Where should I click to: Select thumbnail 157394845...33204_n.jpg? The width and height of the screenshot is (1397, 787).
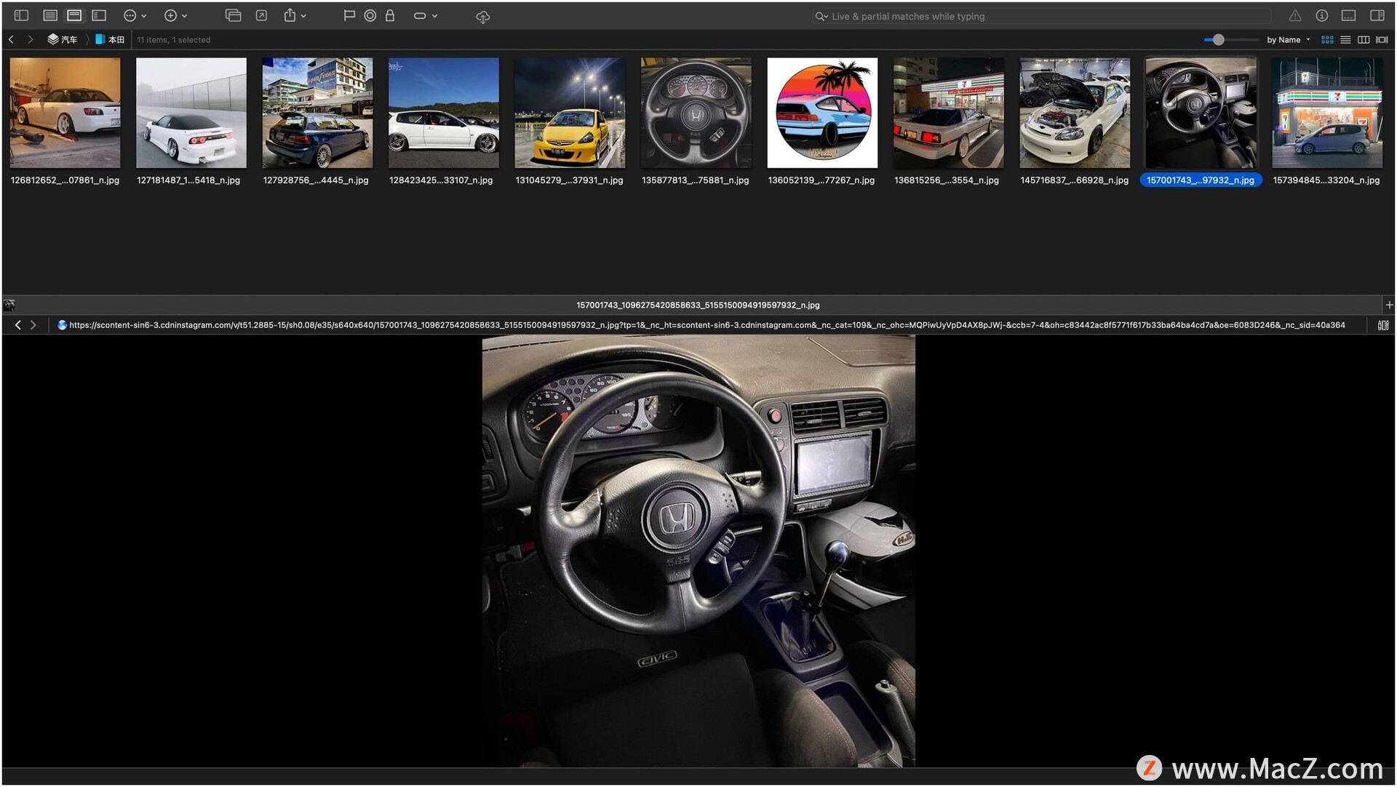click(x=1327, y=113)
